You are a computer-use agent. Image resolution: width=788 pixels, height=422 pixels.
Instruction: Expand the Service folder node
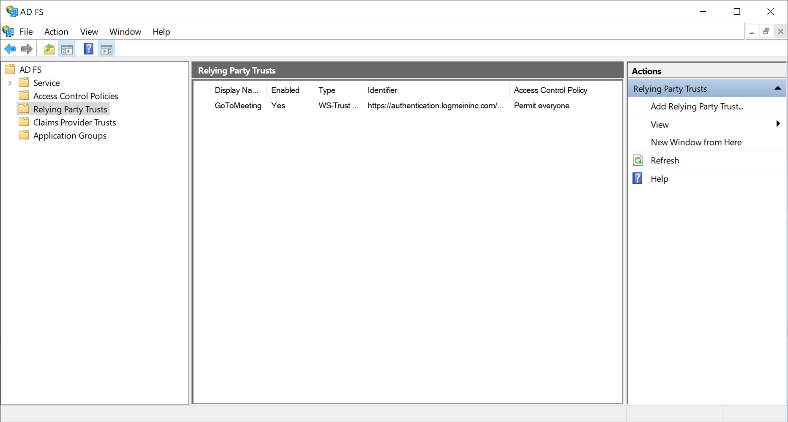10,83
